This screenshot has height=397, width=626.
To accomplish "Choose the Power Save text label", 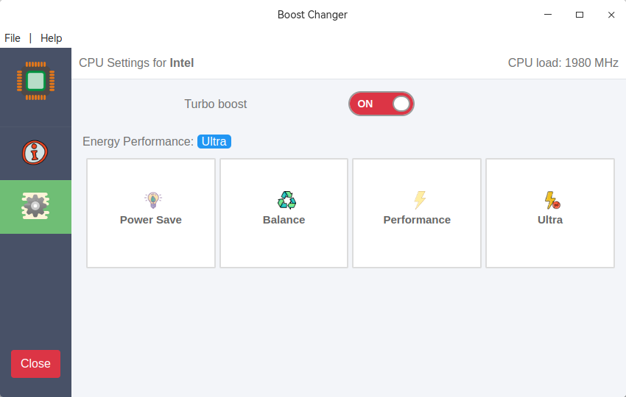I will [x=151, y=220].
